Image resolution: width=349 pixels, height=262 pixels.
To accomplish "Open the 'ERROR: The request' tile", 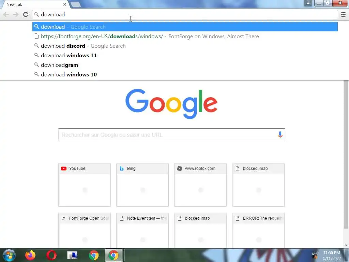I will pyautogui.click(x=258, y=231).
